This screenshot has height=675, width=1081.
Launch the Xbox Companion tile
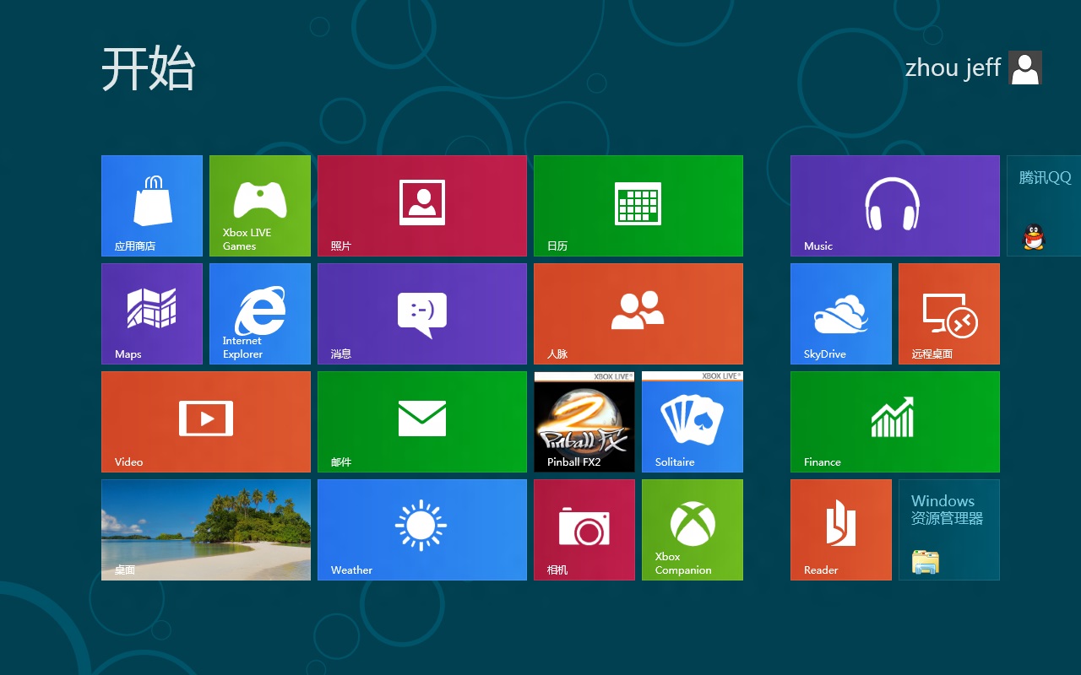693,530
